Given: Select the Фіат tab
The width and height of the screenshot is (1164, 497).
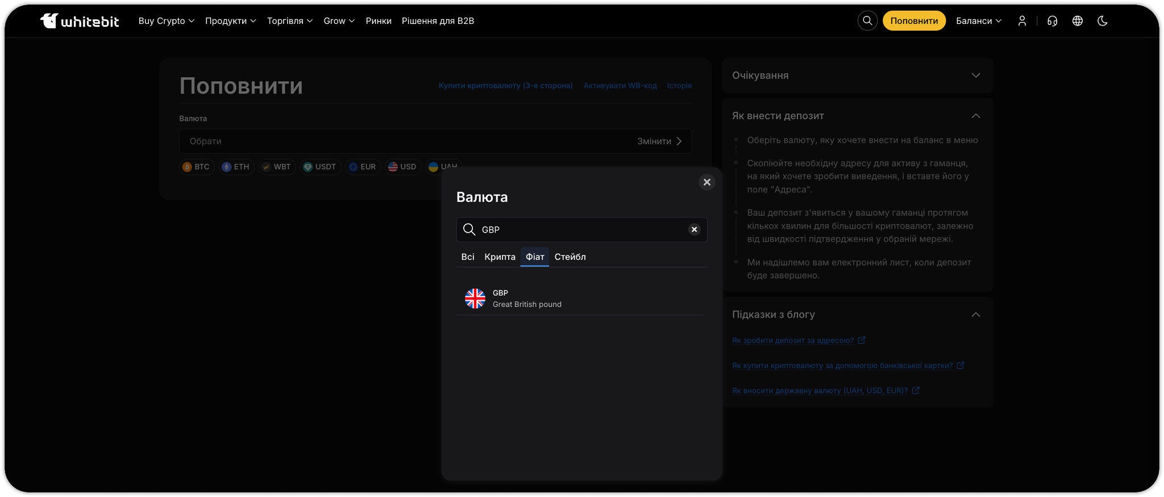Looking at the screenshot, I should click(x=535, y=257).
